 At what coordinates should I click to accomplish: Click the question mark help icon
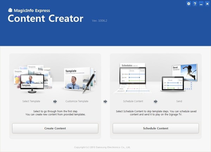(x=195, y=4)
